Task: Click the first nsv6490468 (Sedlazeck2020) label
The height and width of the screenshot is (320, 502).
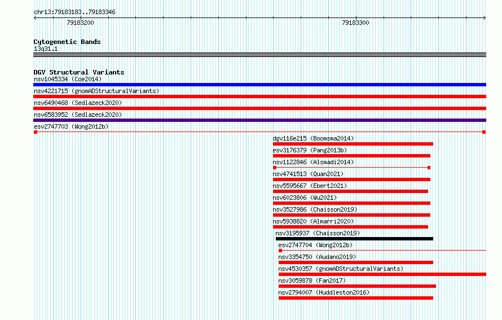Action: coord(78,103)
